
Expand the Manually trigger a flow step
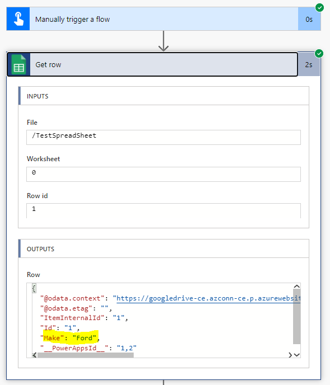(164, 19)
